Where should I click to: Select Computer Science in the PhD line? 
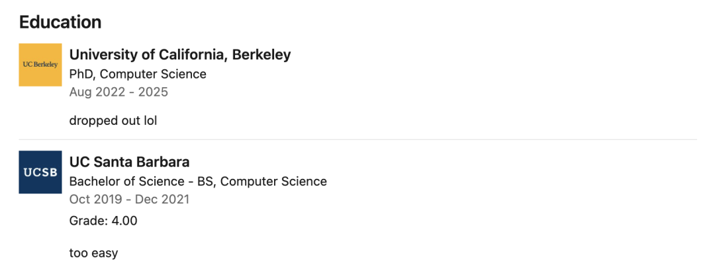[x=153, y=74]
